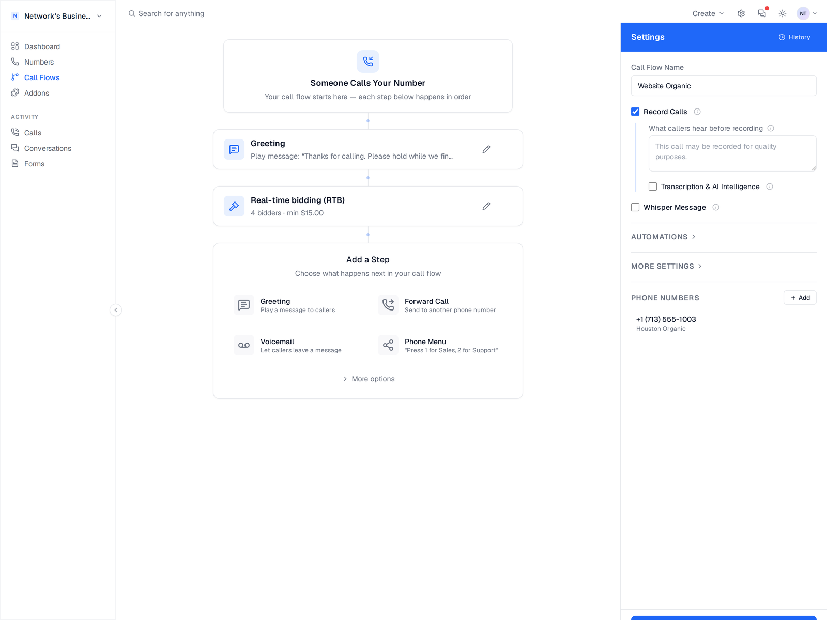Click the Search for anything field
This screenshot has width=827, height=620.
pos(171,13)
